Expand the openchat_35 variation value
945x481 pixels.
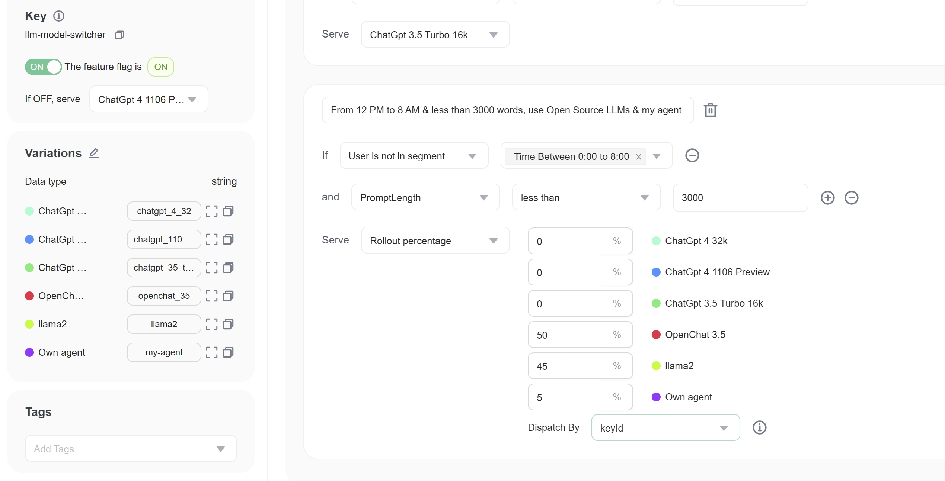click(x=212, y=296)
